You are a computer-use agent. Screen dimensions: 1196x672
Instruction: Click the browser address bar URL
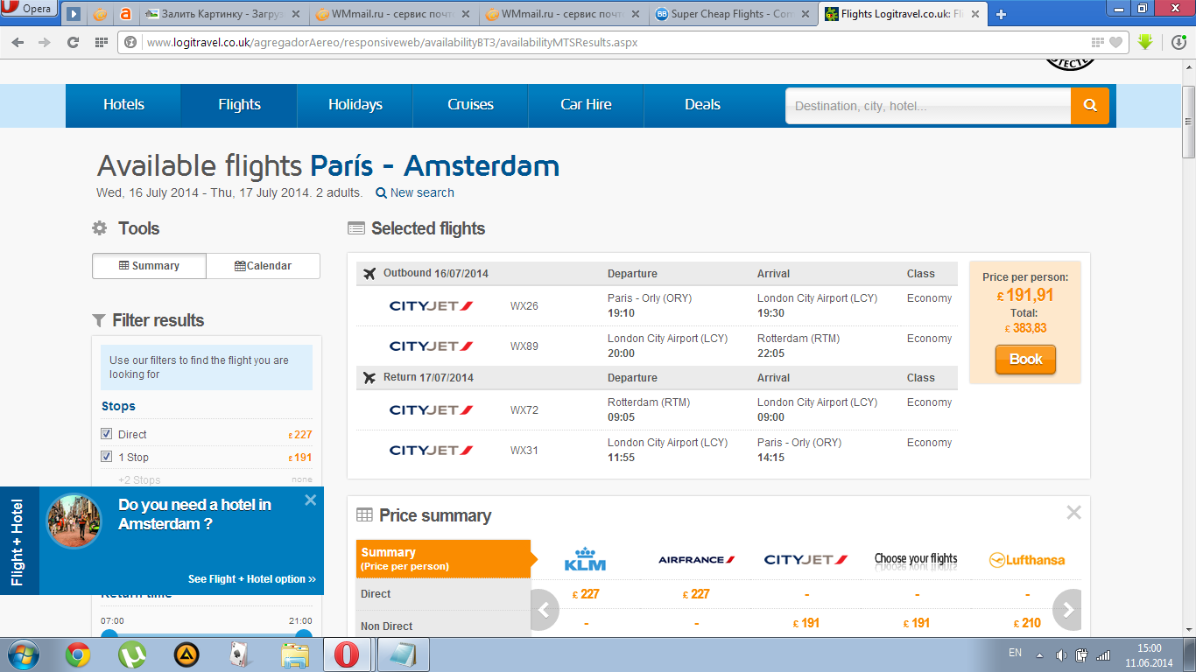tap(392, 42)
